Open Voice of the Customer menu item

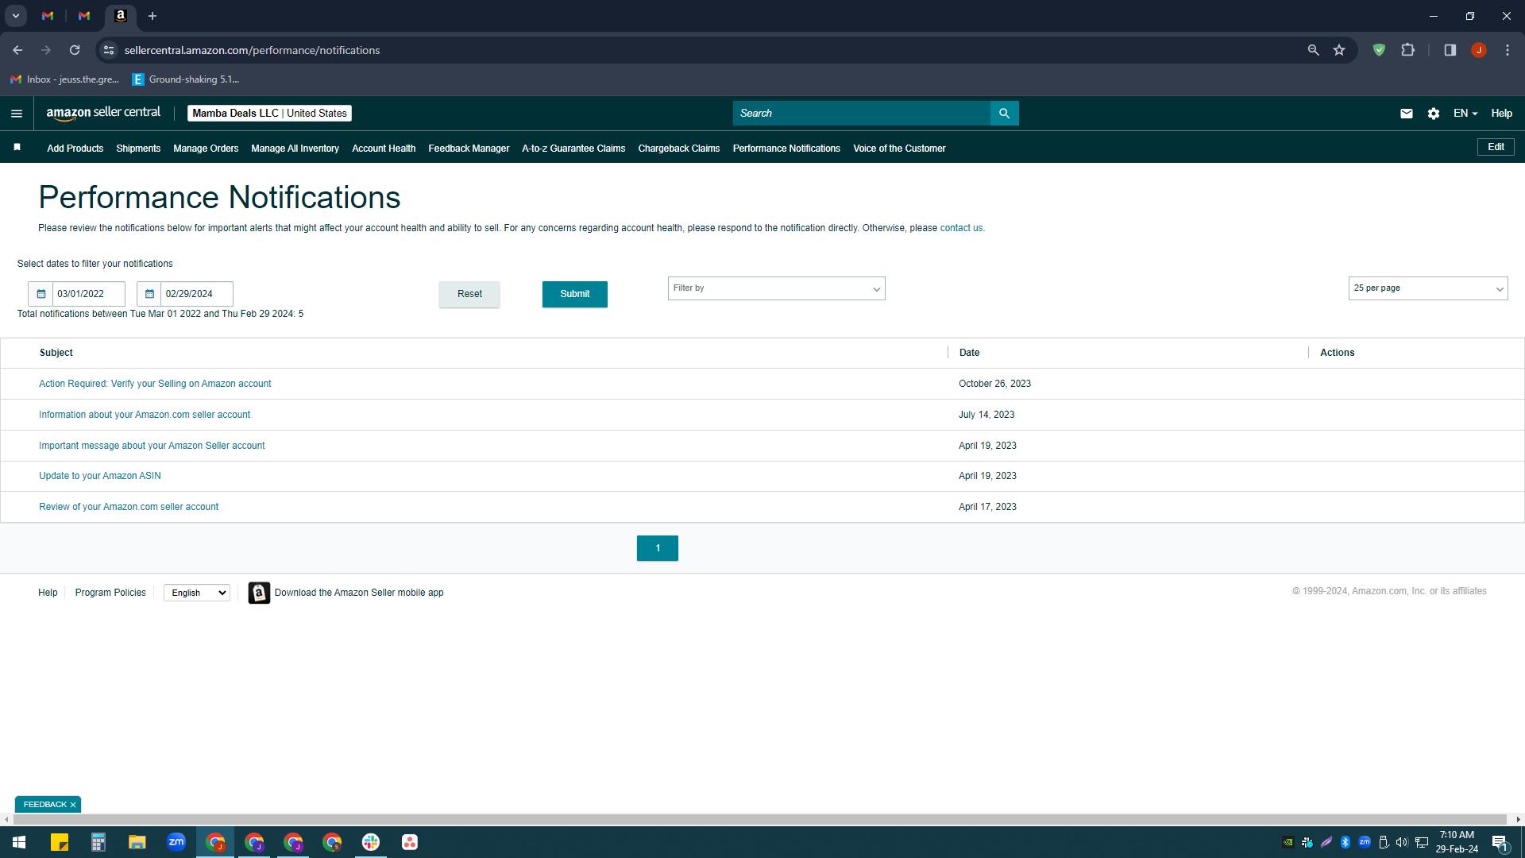coord(899,149)
